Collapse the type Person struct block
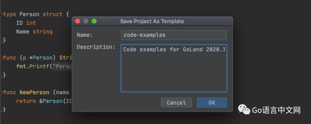 tap(1, 14)
